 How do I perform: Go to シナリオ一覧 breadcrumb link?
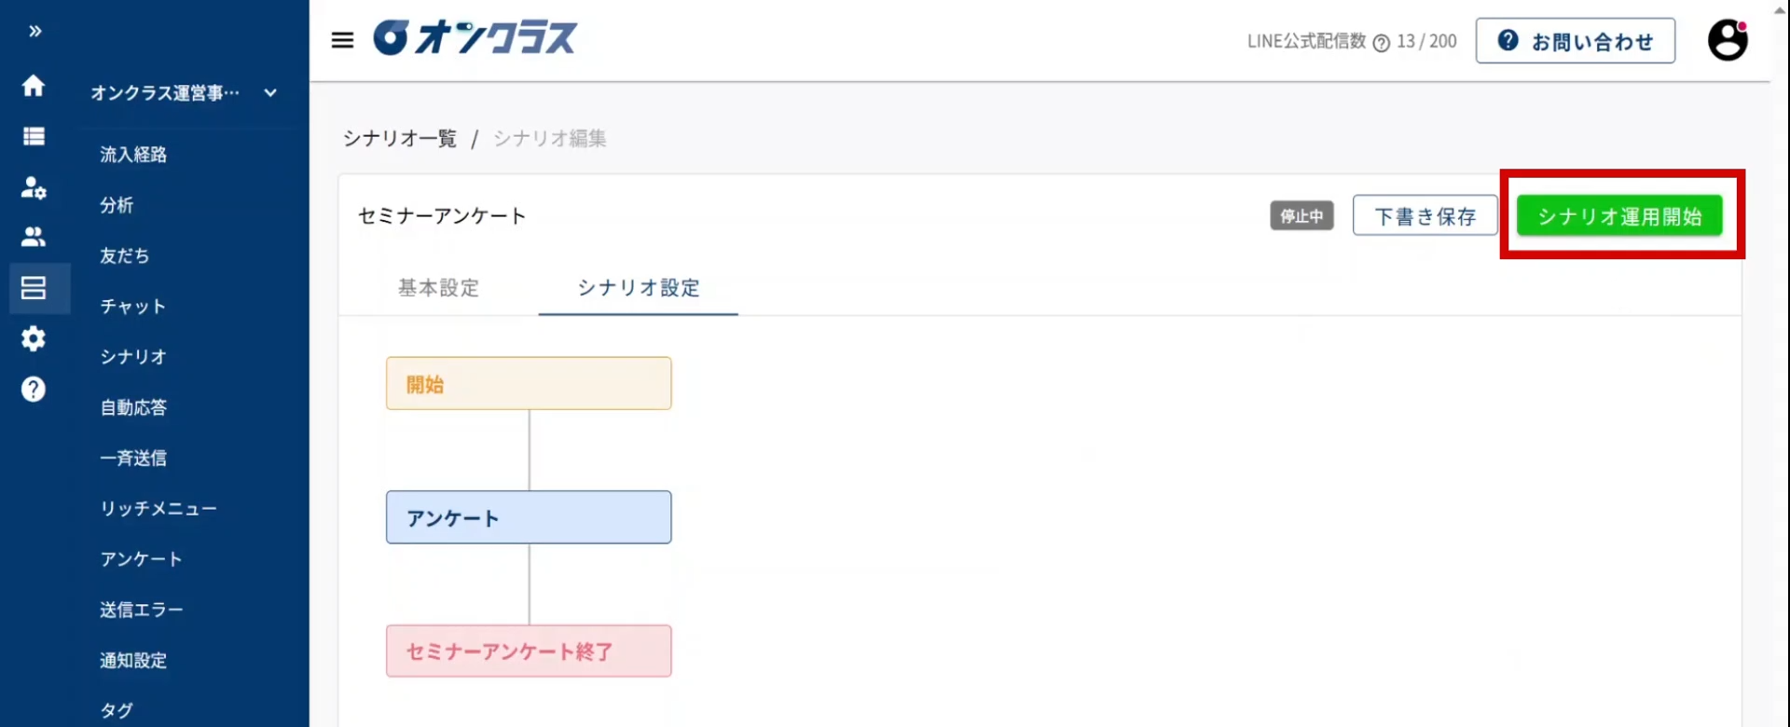click(400, 139)
